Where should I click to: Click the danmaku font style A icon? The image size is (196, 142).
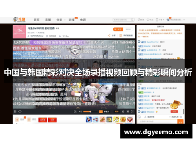pos(145,117)
